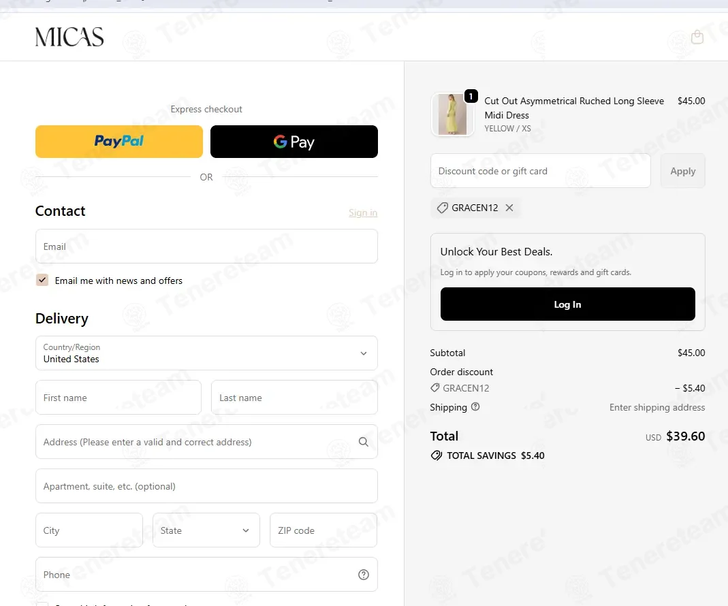Click the address search magnifier icon

point(364,442)
